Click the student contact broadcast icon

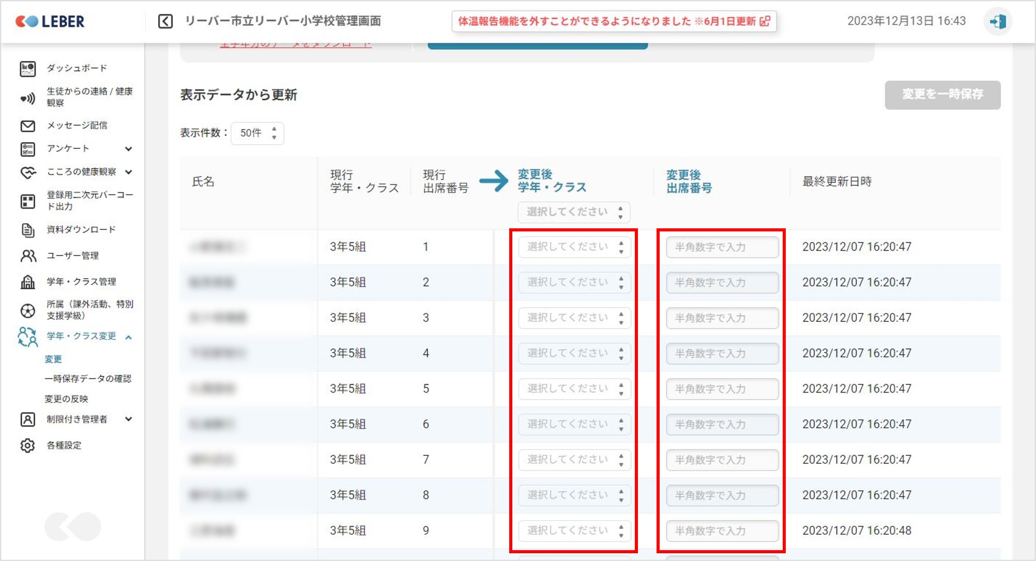[x=27, y=98]
